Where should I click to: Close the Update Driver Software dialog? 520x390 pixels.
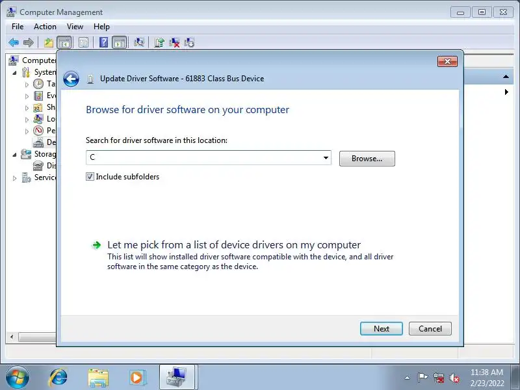[447, 61]
